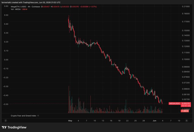Click the Fear and Greed value 11
The image size is (194, 132).
click(38, 116)
